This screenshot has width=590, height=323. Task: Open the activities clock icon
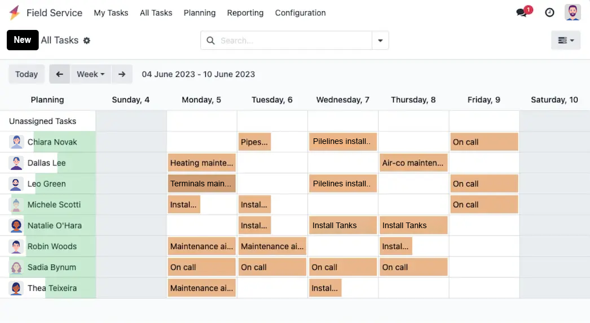point(549,12)
